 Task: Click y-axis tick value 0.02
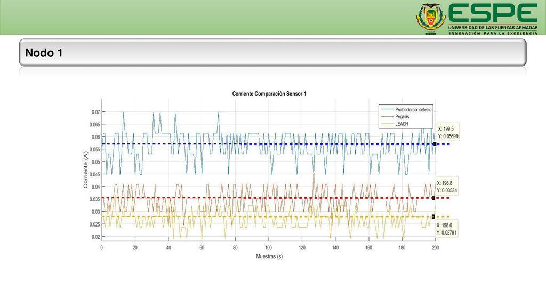(x=96, y=237)
